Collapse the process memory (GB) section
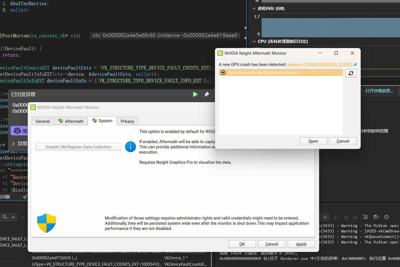This screenshot has width=400, height=267. pos(254,9)
